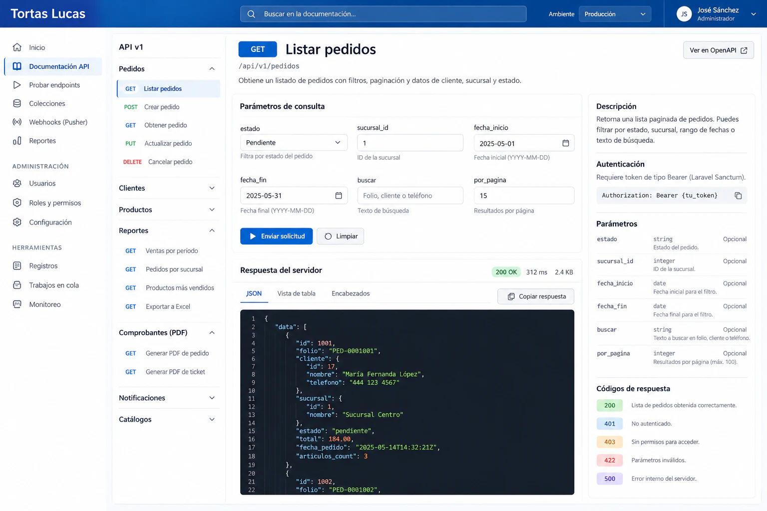Expand the Clientes section
Image resolution: width=767 pixels, height=511 pixels.
212,188
